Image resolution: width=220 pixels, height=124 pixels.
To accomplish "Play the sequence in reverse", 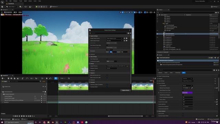I will [x=22, y=116].
